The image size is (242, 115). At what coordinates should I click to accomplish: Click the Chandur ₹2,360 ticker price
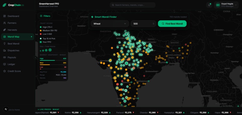pos(152,113)
